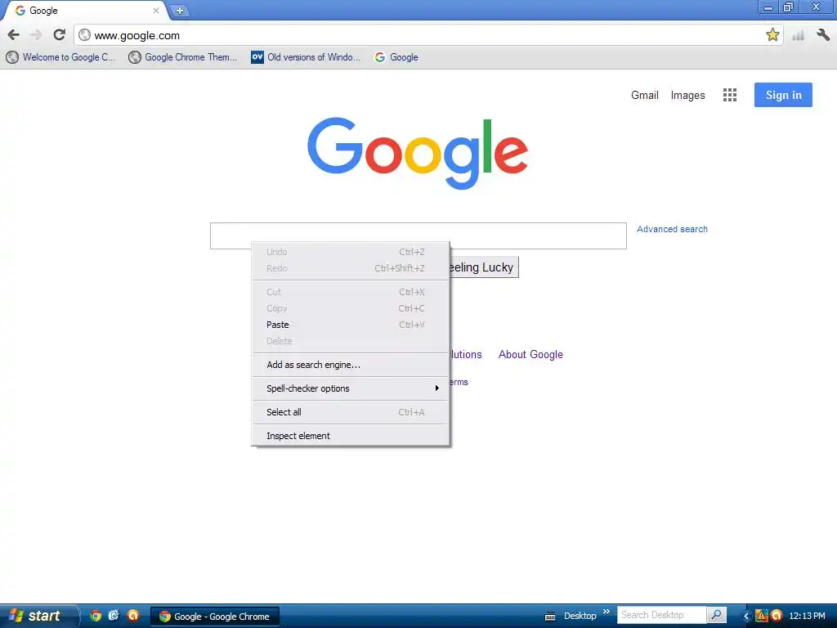Launch Internet Explorer from quick launch
837x628 pixels.
(x=114, y=615)
